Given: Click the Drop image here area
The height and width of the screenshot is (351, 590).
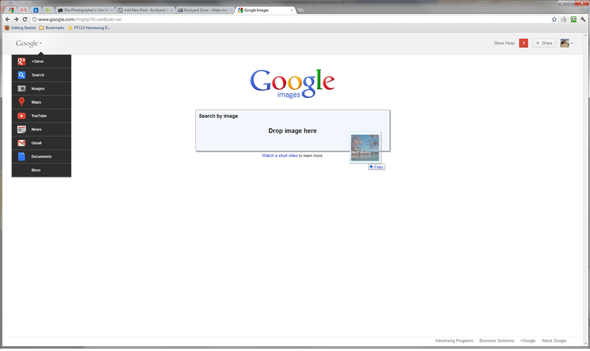Looking at the screenshot, I should 293,131.
